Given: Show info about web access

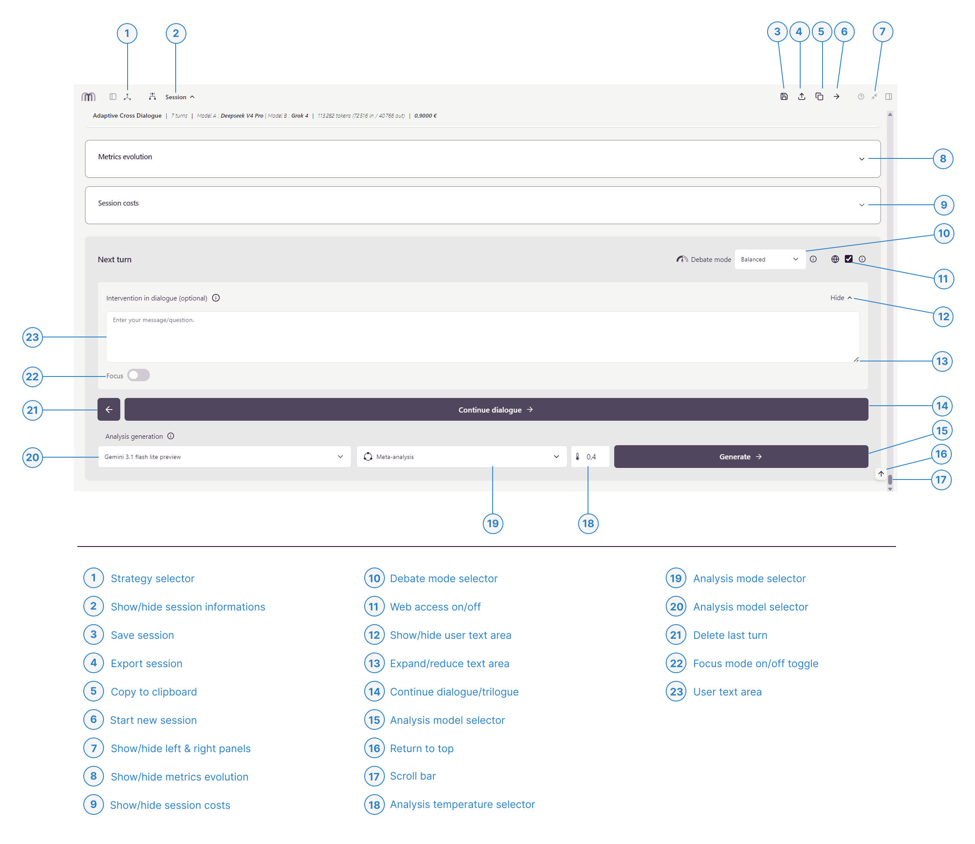Looking at the screenshot, I should click(x=862, y=259).
